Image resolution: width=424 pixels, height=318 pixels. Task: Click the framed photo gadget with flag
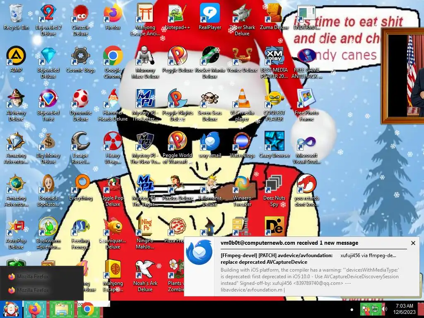[x=402, y=76]
